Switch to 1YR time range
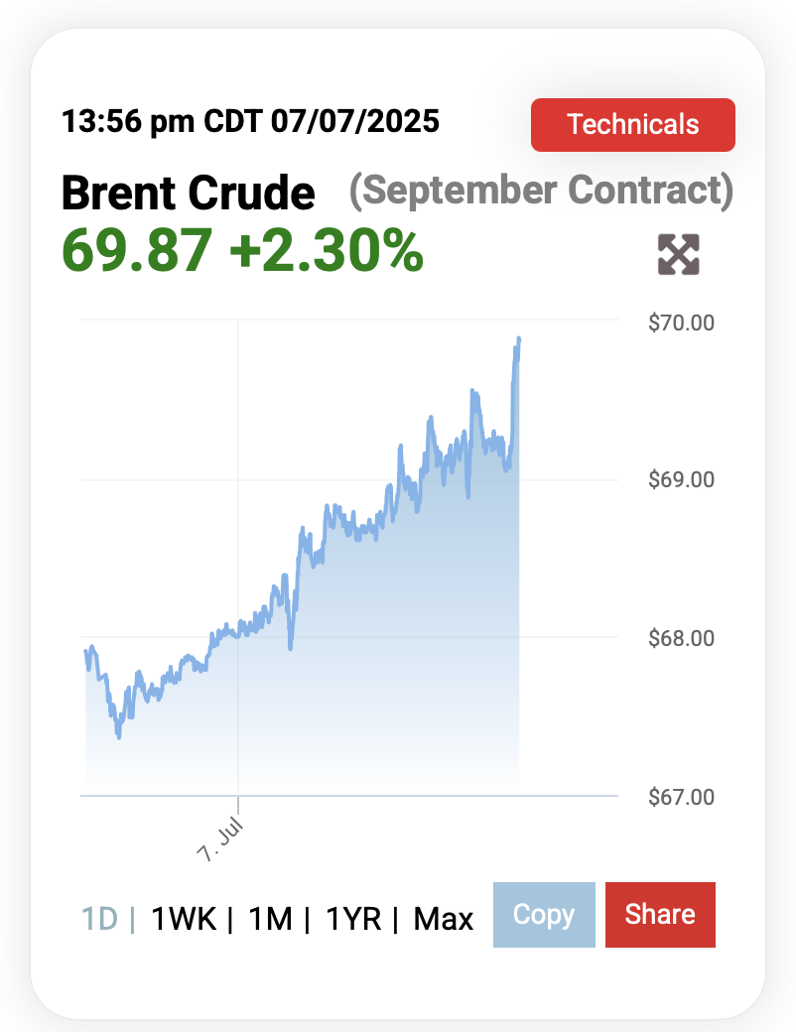Screen dimensions: 796x1032 pyautogui.click(x=353, y=918)
